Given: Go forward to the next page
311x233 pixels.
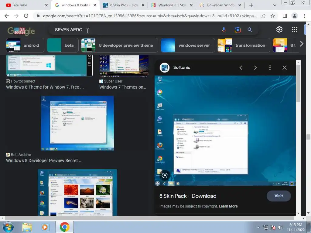Looking at the screenshot, I should pos(16,16).
